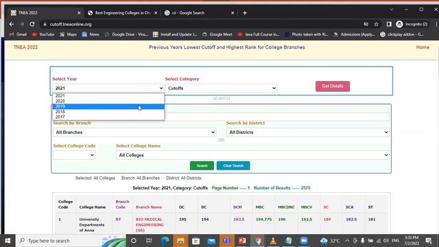Bookmark this page with star icon
The image size is (439, 247).
tap(377, 25)
